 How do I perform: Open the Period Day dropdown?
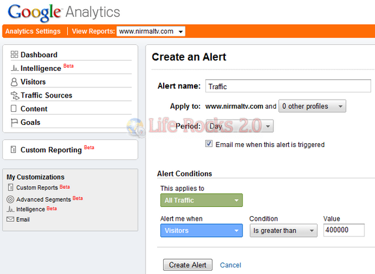[x=240, y=126]
